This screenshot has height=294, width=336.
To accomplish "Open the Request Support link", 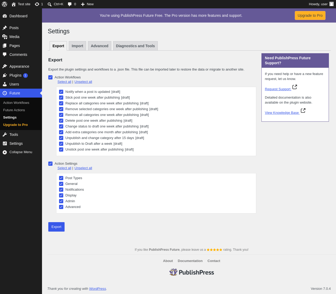I will (278, 89).
